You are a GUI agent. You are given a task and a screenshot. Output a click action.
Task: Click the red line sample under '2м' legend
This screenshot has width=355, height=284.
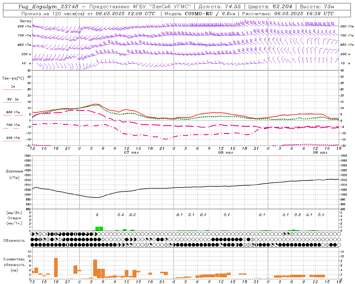(13, 90)
